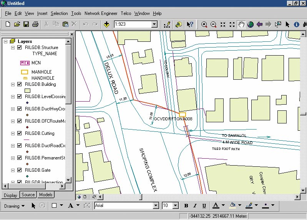Collapse the RILGDB.Cutting layer legend
This screenshot has width=307, height=220.
click(x=13, y=133)
